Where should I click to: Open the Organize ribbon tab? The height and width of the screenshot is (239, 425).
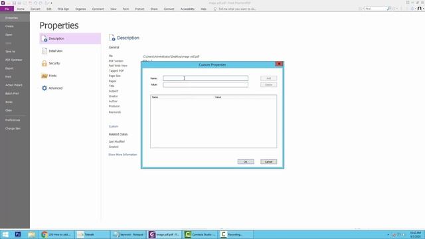click(x=80, y=9)
